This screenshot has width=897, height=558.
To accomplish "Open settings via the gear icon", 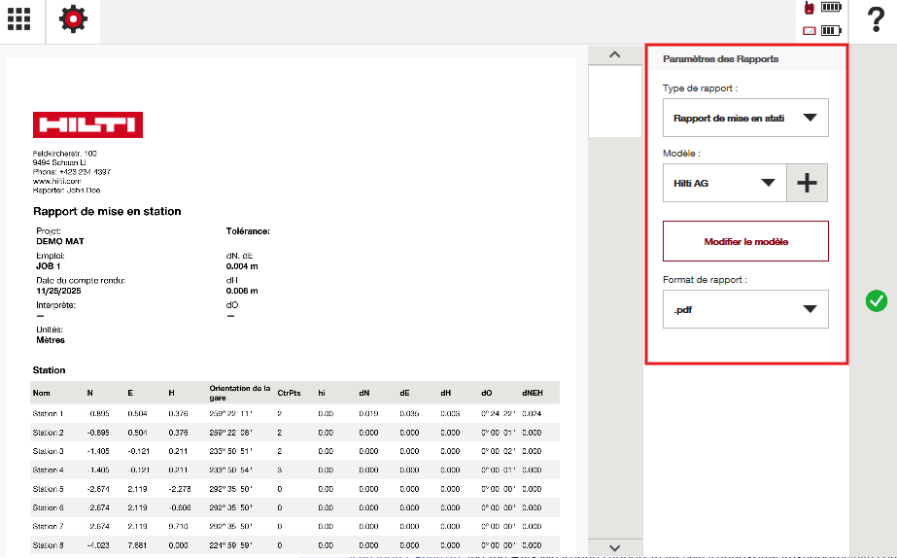I will coord(73,19).
